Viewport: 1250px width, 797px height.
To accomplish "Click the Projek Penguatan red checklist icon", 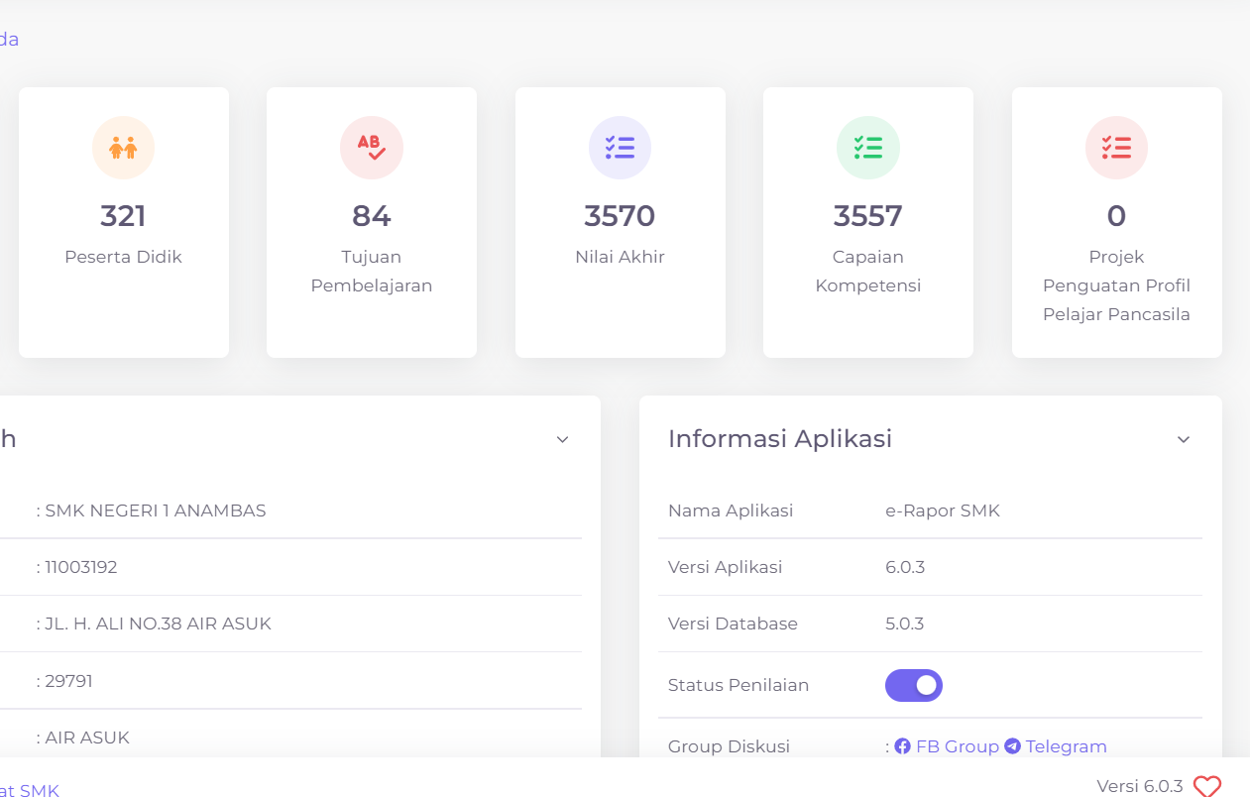I will pos(1116,147).
